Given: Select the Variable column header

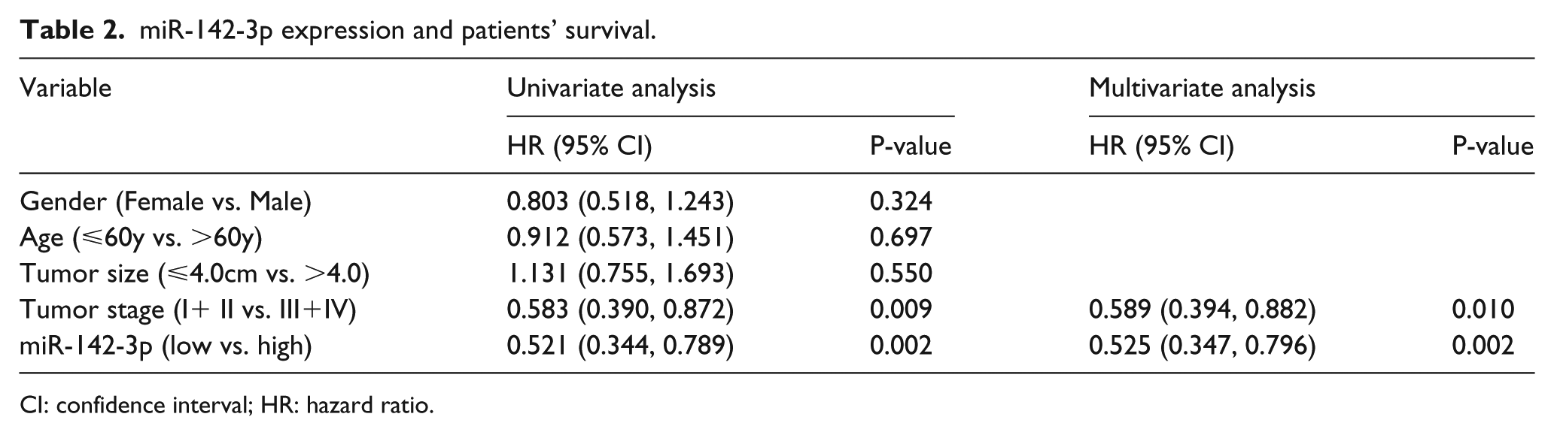Looking at the screenshot, I should 65,88.
